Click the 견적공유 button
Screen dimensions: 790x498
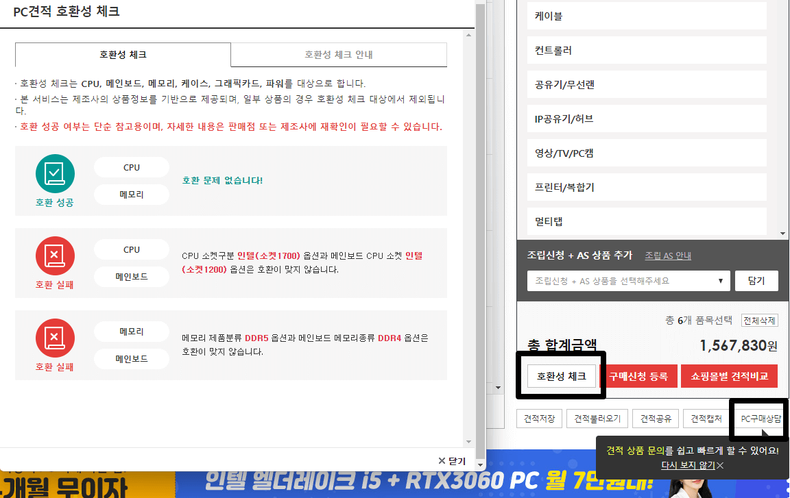tap(656, 419)
